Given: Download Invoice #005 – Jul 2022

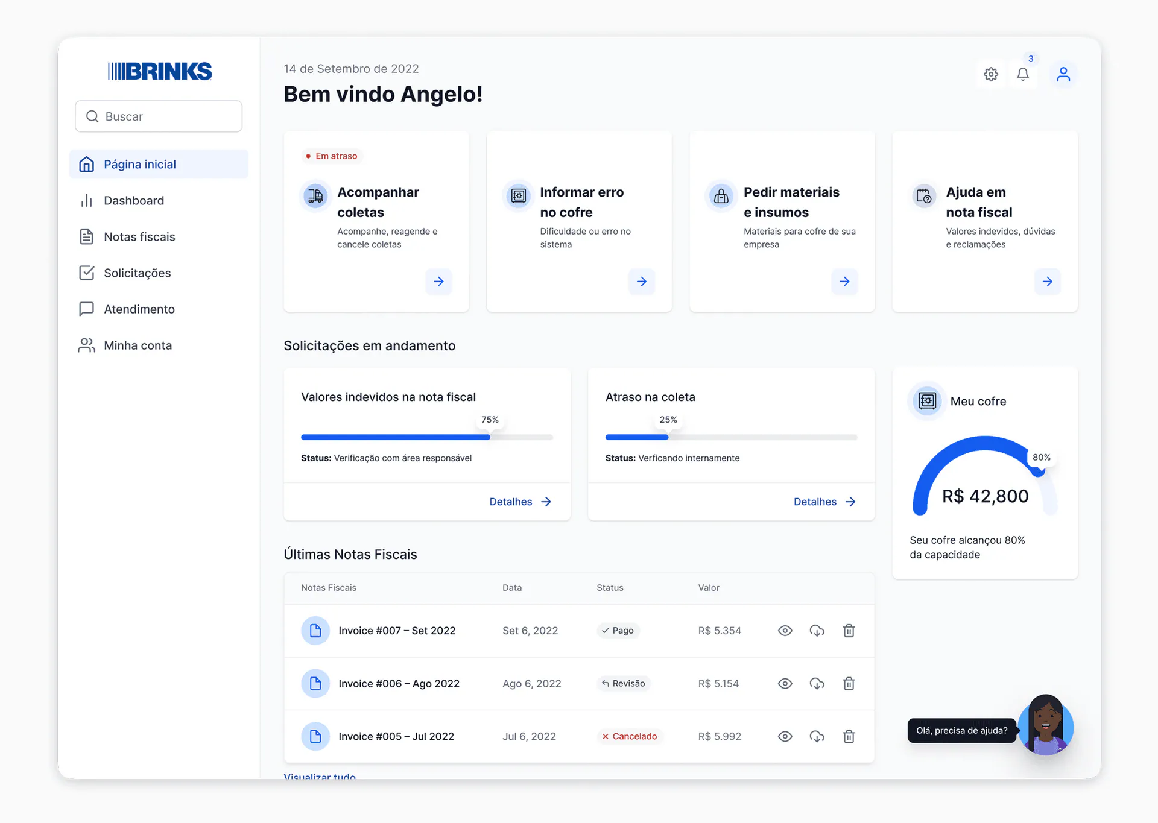Looking at the screenshot, I should (817, 736).
